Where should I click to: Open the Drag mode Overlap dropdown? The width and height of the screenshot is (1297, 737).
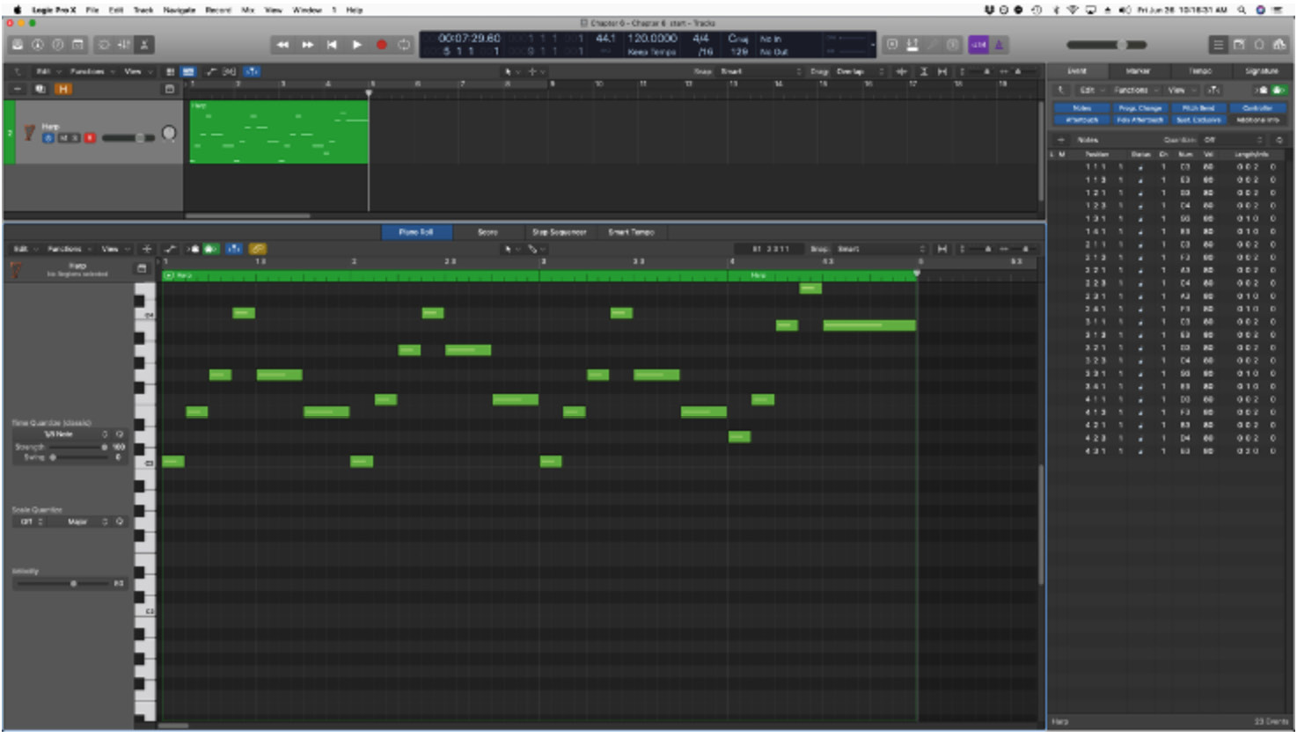[860, 71]
